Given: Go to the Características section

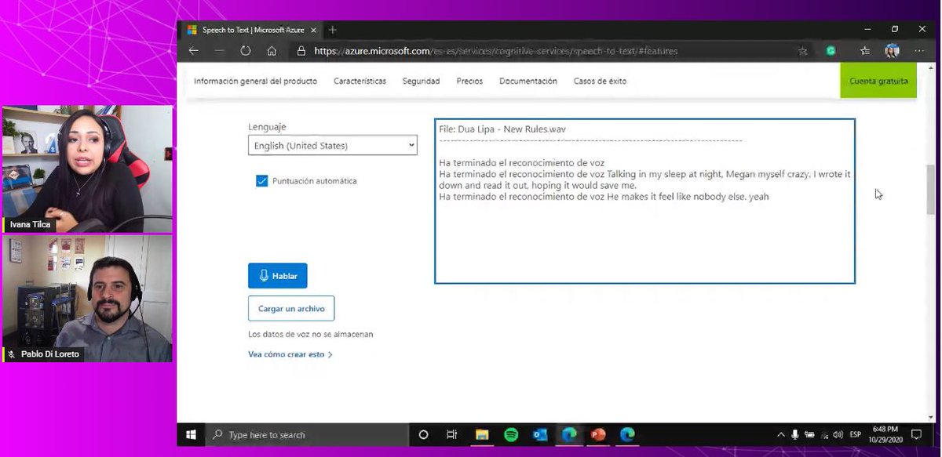Looking at the screenshot, I should (360, 81).
